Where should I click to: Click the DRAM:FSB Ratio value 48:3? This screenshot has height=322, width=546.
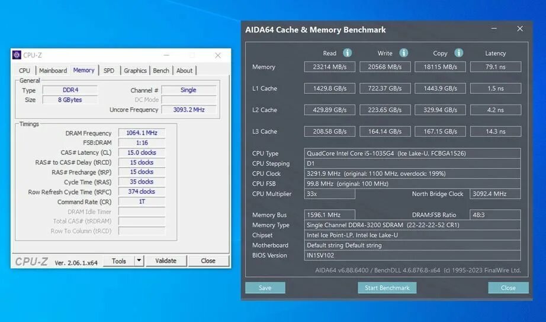495,214
